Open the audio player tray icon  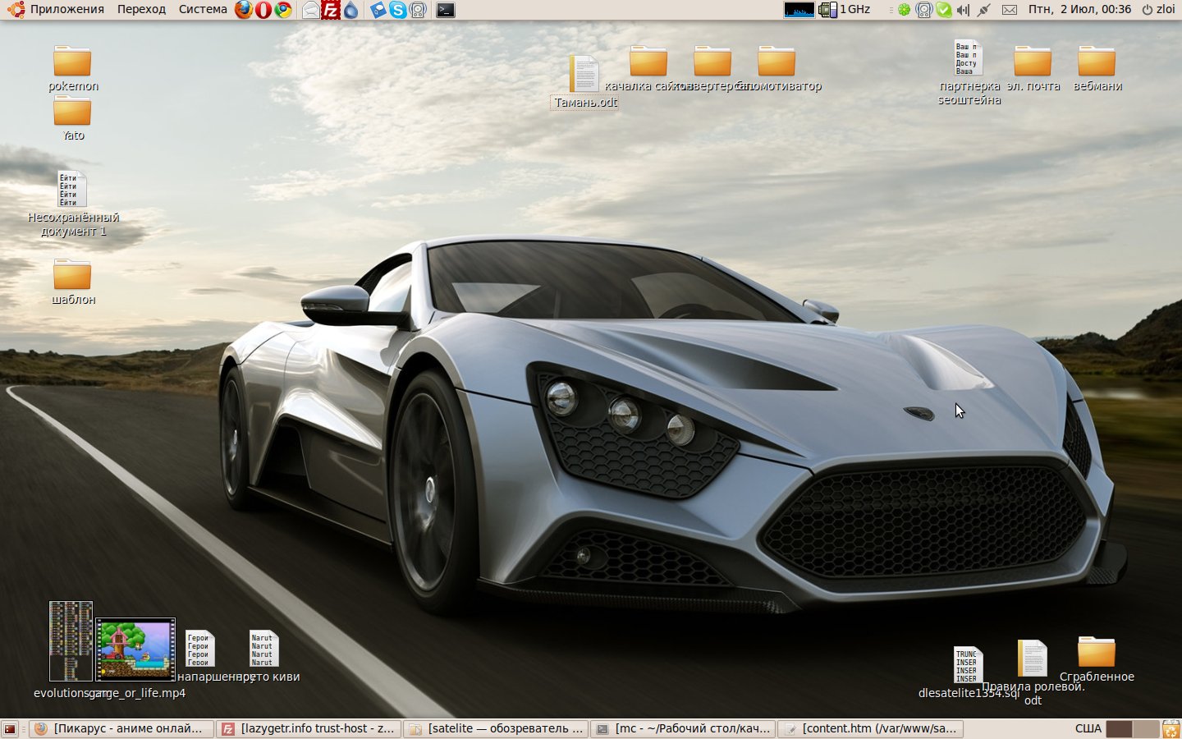[924, 10]
